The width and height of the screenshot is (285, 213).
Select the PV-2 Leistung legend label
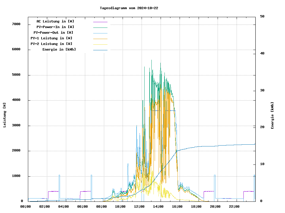51,44
